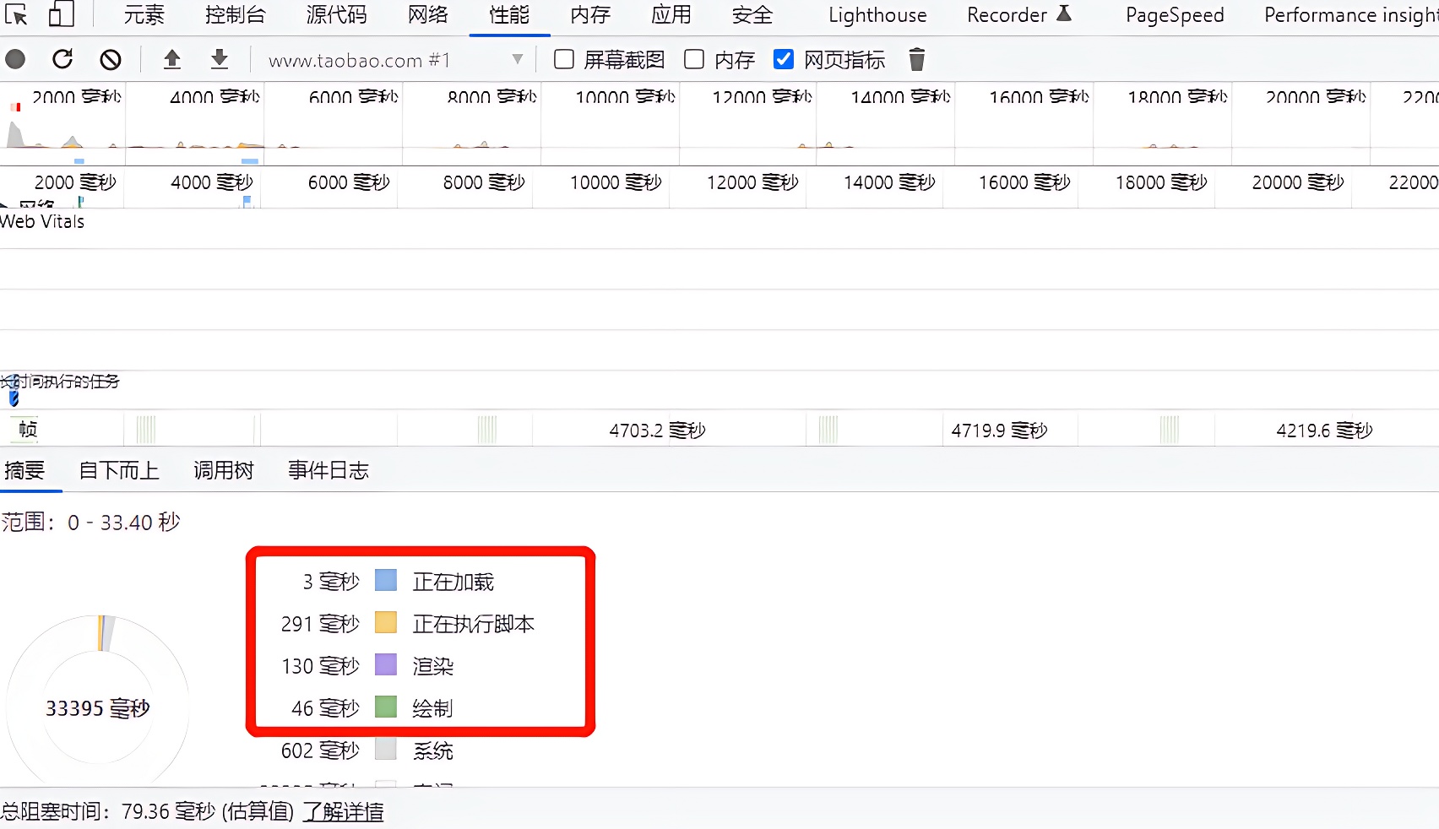This screenshot has height=829, width=1439.
Task: Select the inspect element cursor icon
Action: click(15, 14)
